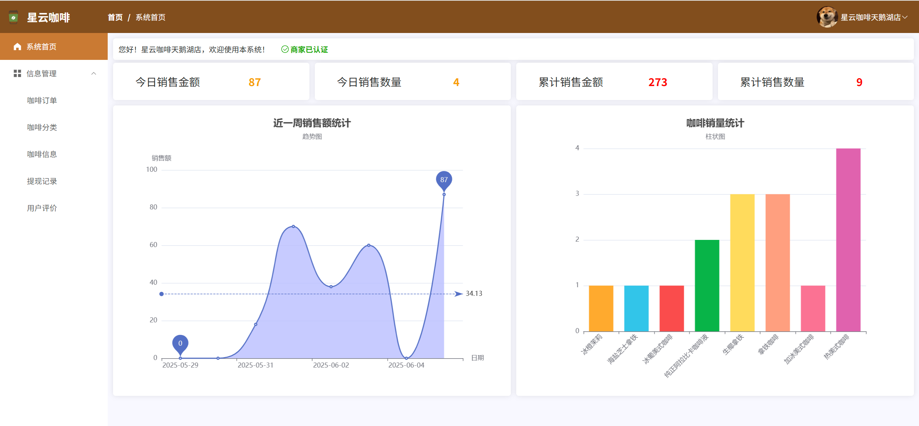Click the grid icon next to 信息管理
Viewport: 919px width, 426px height.
click(17, 74)
